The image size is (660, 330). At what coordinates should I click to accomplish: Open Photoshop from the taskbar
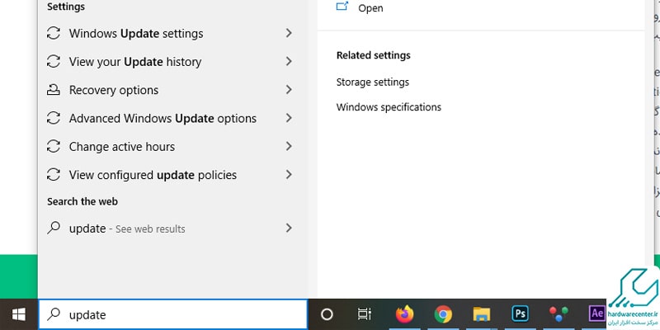(x=521, y=314)
